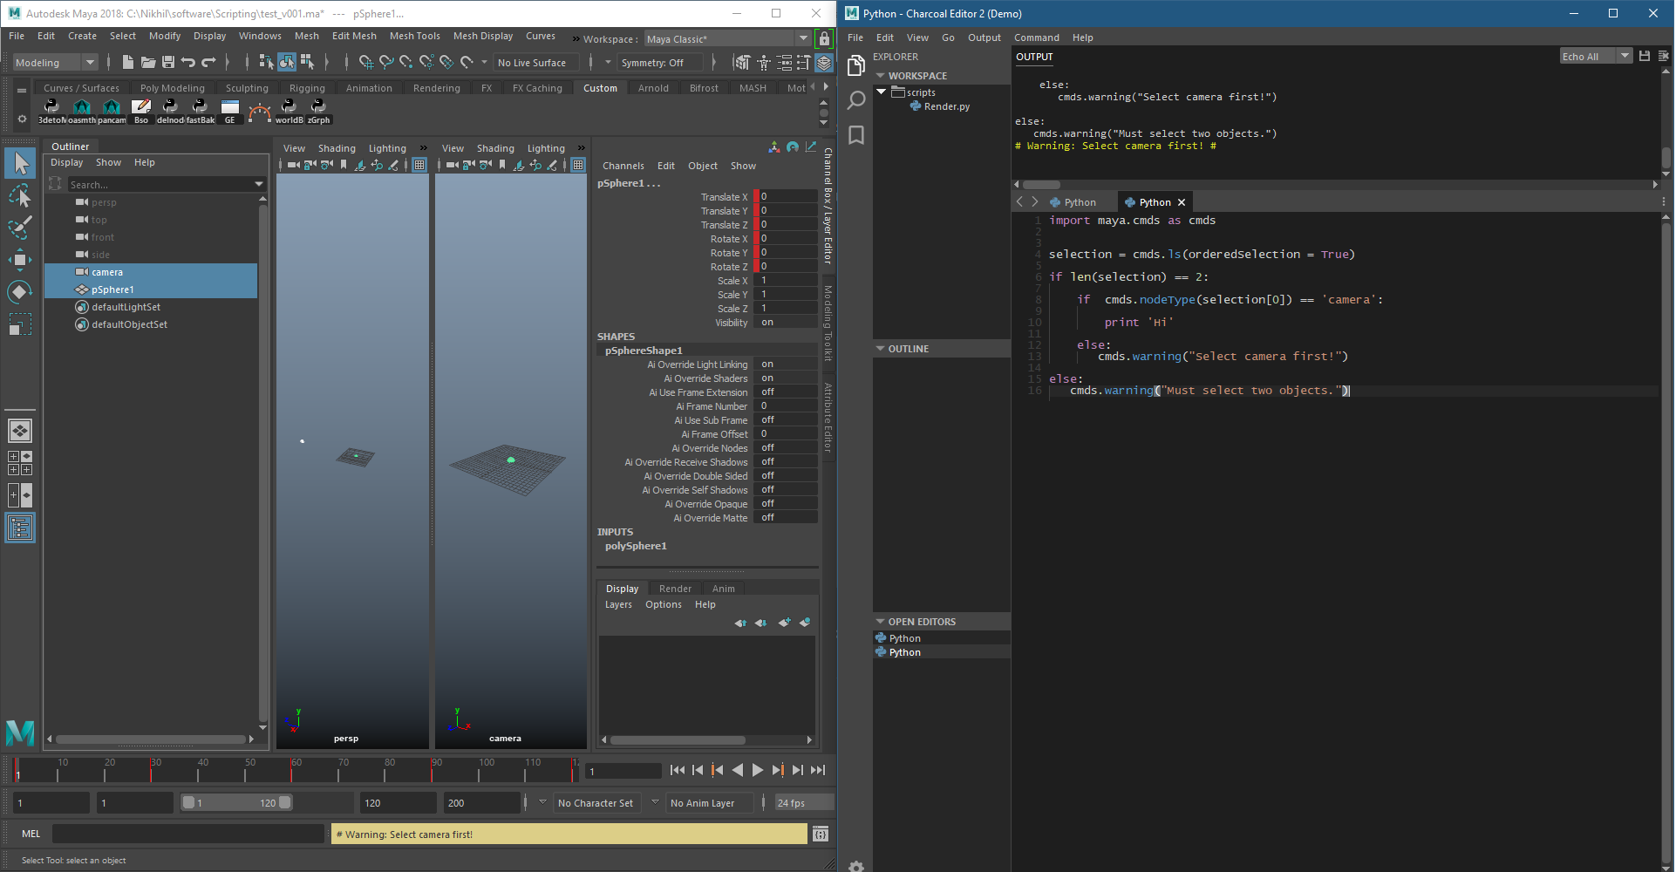This screenshot has height=872, width=1676.
Task: Expand the Echo All dropdown
Action: pyautogui.click(x=1624, y=57)
